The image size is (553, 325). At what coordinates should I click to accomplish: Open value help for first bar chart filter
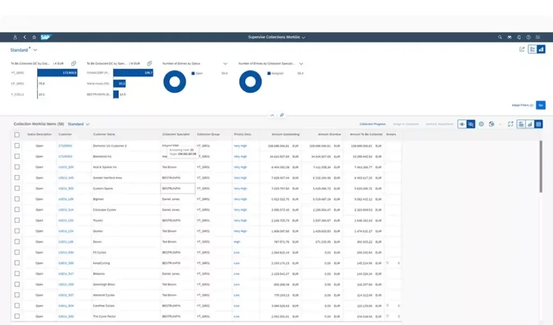(x=73, y=64)
